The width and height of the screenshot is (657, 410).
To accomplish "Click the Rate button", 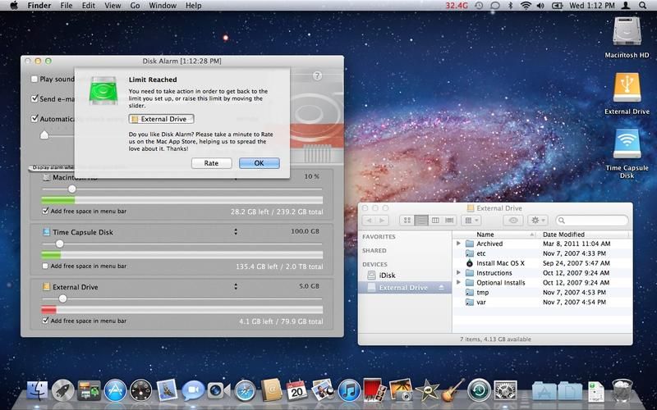I will [212, 163].
